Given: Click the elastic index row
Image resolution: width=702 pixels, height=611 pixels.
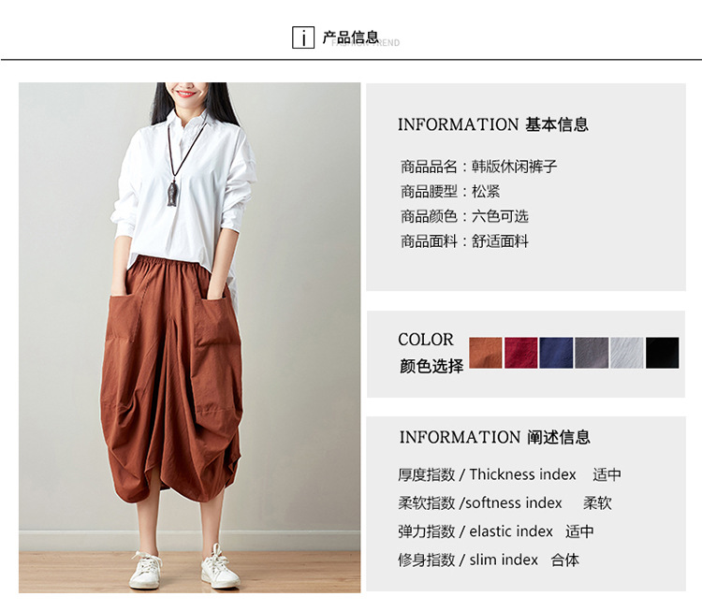Looking at the screenshot, I should (495, 531).
